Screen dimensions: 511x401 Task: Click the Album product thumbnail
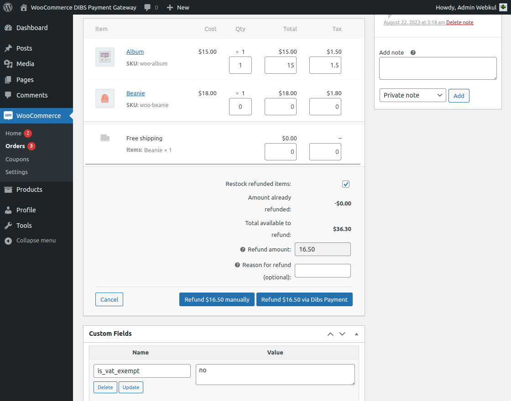coord(105,57)
